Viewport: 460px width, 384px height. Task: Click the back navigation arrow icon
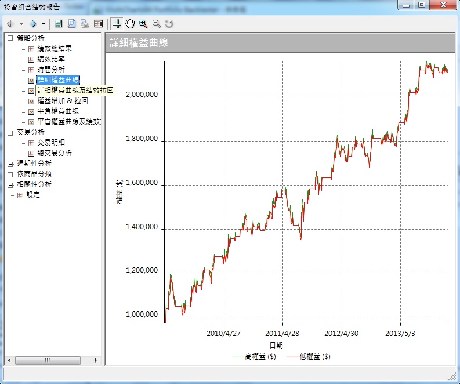[10, 24]
